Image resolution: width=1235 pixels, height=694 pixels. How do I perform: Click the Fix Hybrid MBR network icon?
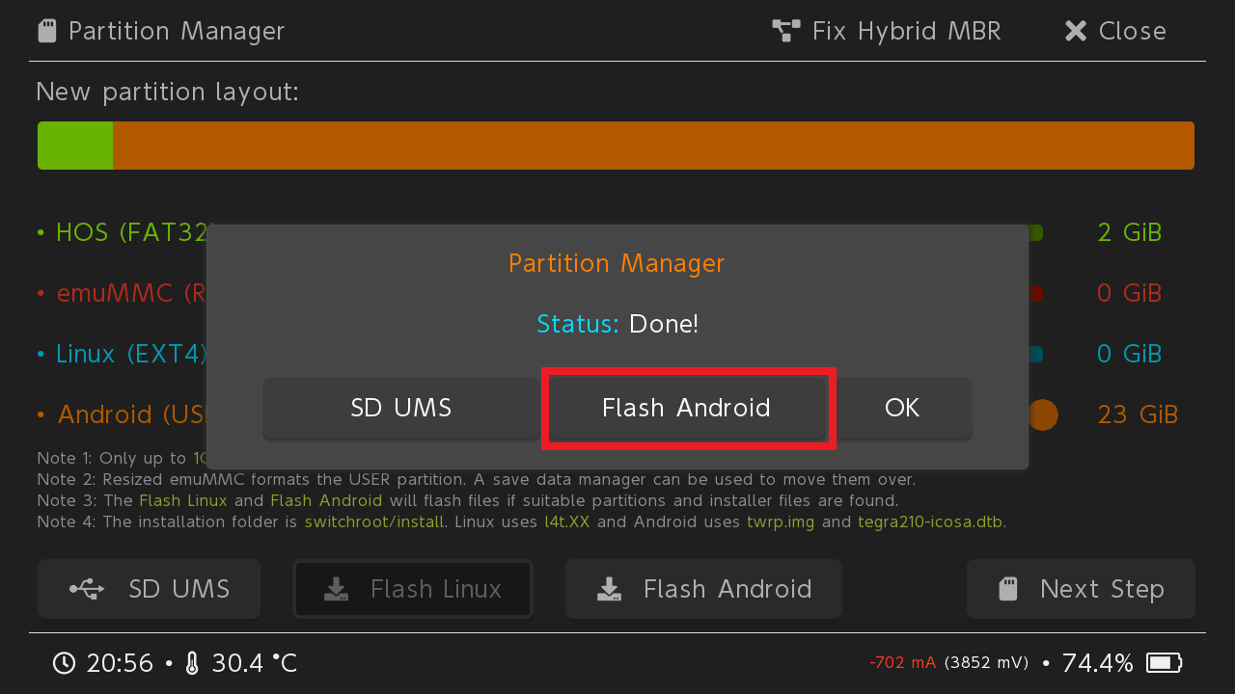coord(786,31)
